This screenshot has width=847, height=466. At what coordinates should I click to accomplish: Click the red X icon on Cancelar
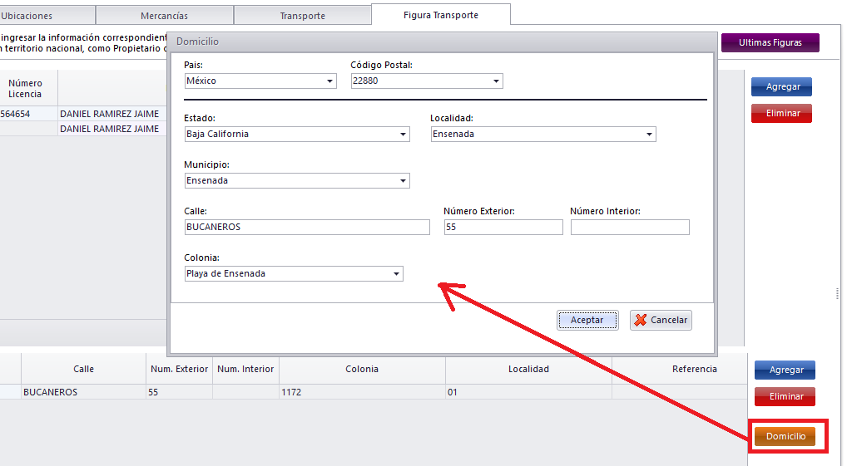(x=640, y=320)
